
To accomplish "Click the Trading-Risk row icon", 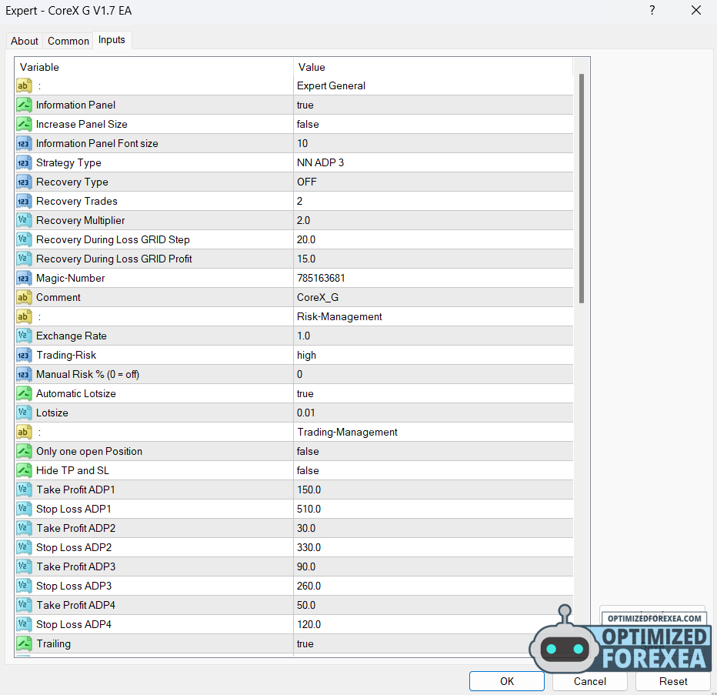I will coord(24,355).
